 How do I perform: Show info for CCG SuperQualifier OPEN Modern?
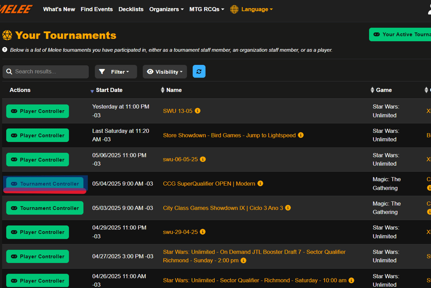pos(260,183)
